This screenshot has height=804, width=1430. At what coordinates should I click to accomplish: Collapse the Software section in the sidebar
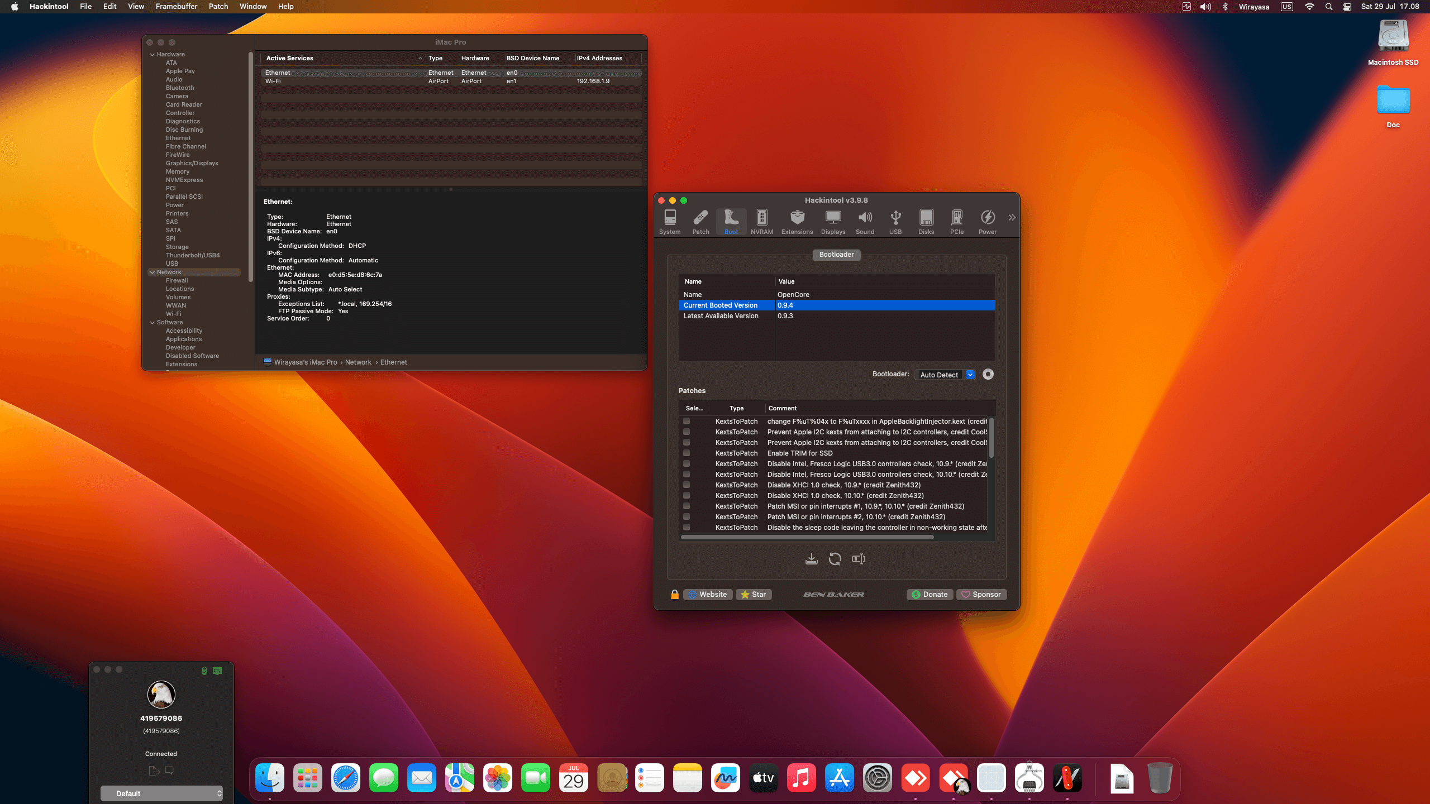[152, 322]
